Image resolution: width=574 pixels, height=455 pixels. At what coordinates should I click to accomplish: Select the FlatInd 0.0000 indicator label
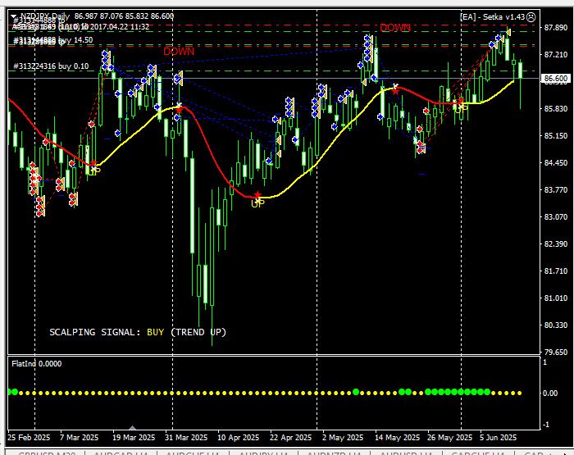pos(37,363)
